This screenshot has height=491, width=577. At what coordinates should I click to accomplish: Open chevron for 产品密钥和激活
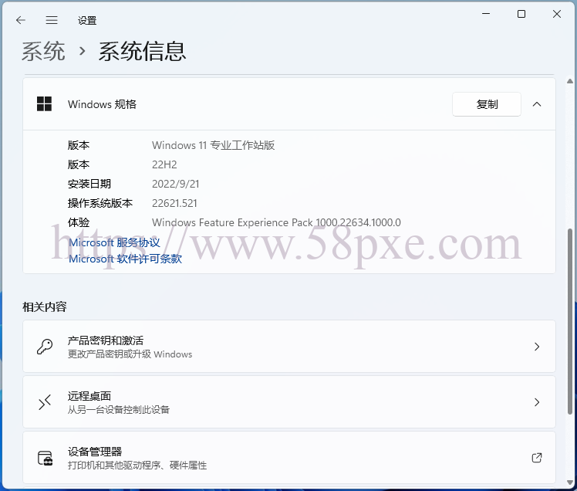tap(537, 347)
